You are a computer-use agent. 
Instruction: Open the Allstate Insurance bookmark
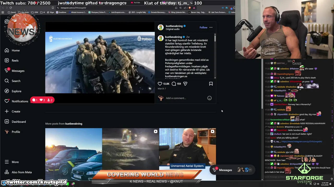point(77,12)
